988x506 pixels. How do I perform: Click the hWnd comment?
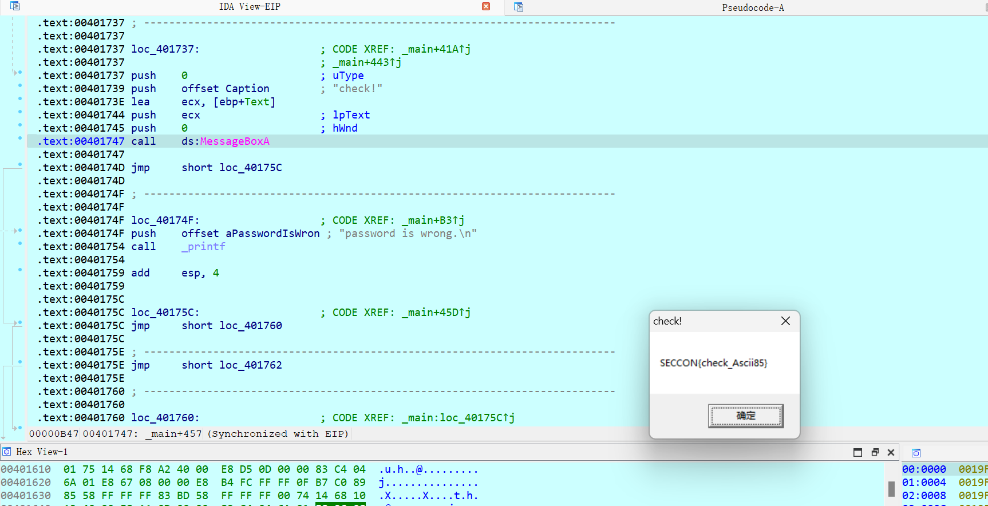pos(345,128)
